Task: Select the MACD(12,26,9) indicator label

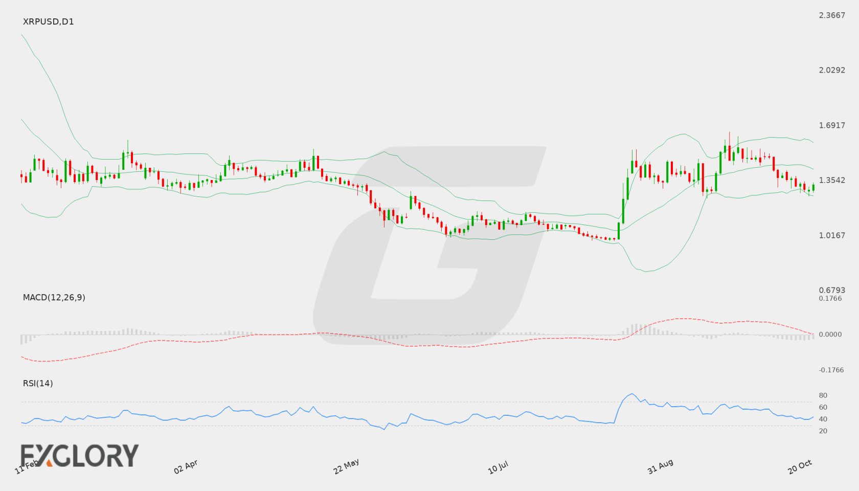Action: pos(54,297)
